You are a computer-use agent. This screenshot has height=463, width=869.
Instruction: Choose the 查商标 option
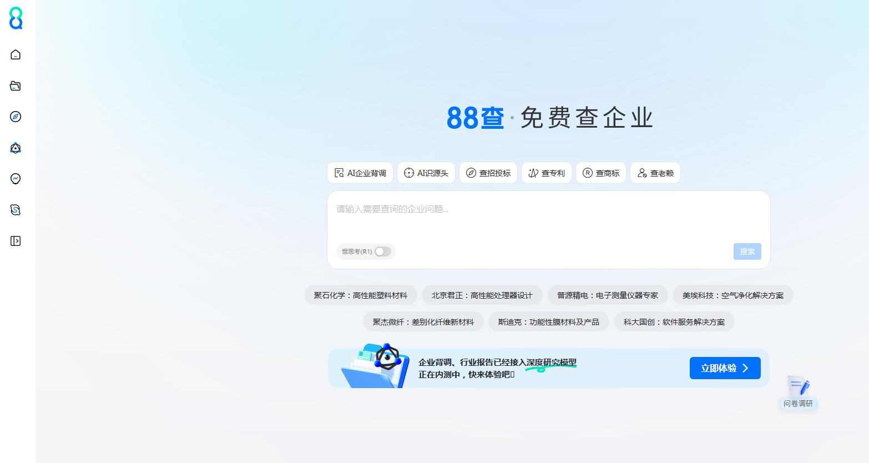601,173
